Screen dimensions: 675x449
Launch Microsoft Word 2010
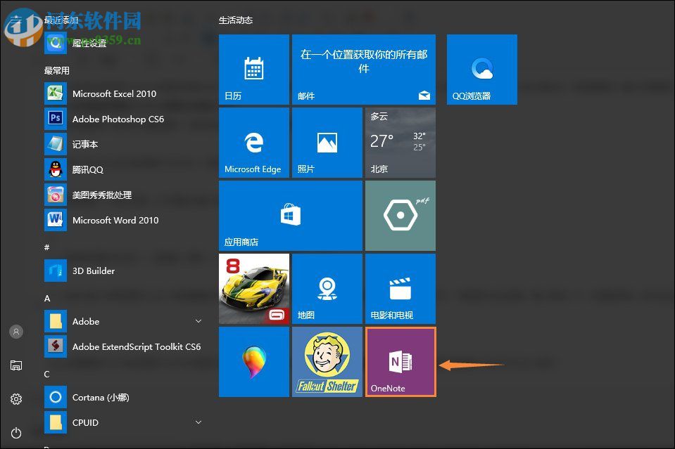tap(125, 220)
